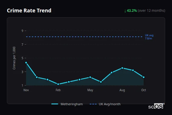Click the y-axis tick label 5
Viewport: 172px width, 115px height.
point(22,58)
